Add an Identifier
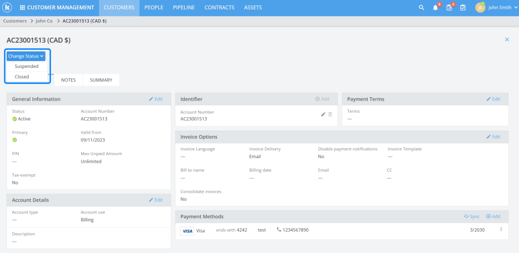The width and height of the screenshot is (519, 253). click(322, 99)
